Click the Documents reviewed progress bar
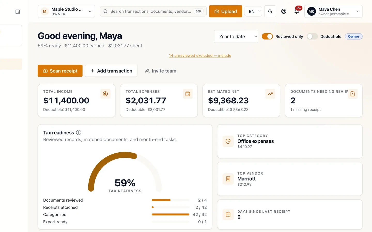The height and width of the screenshot is (232, 372). click(171, 200)
